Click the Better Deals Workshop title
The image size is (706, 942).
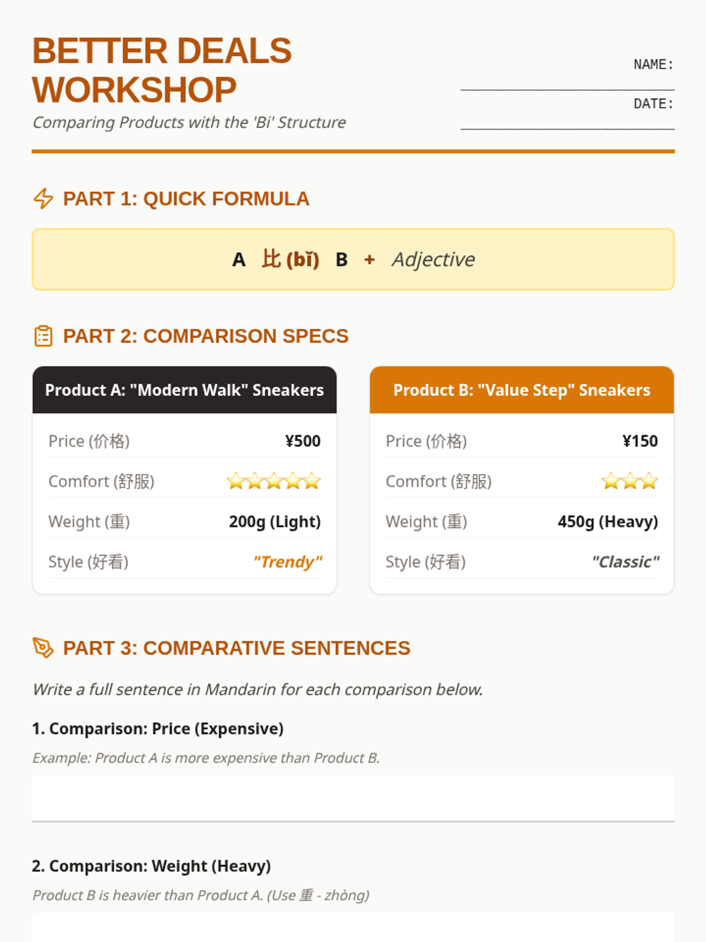[x=162, y=70]
